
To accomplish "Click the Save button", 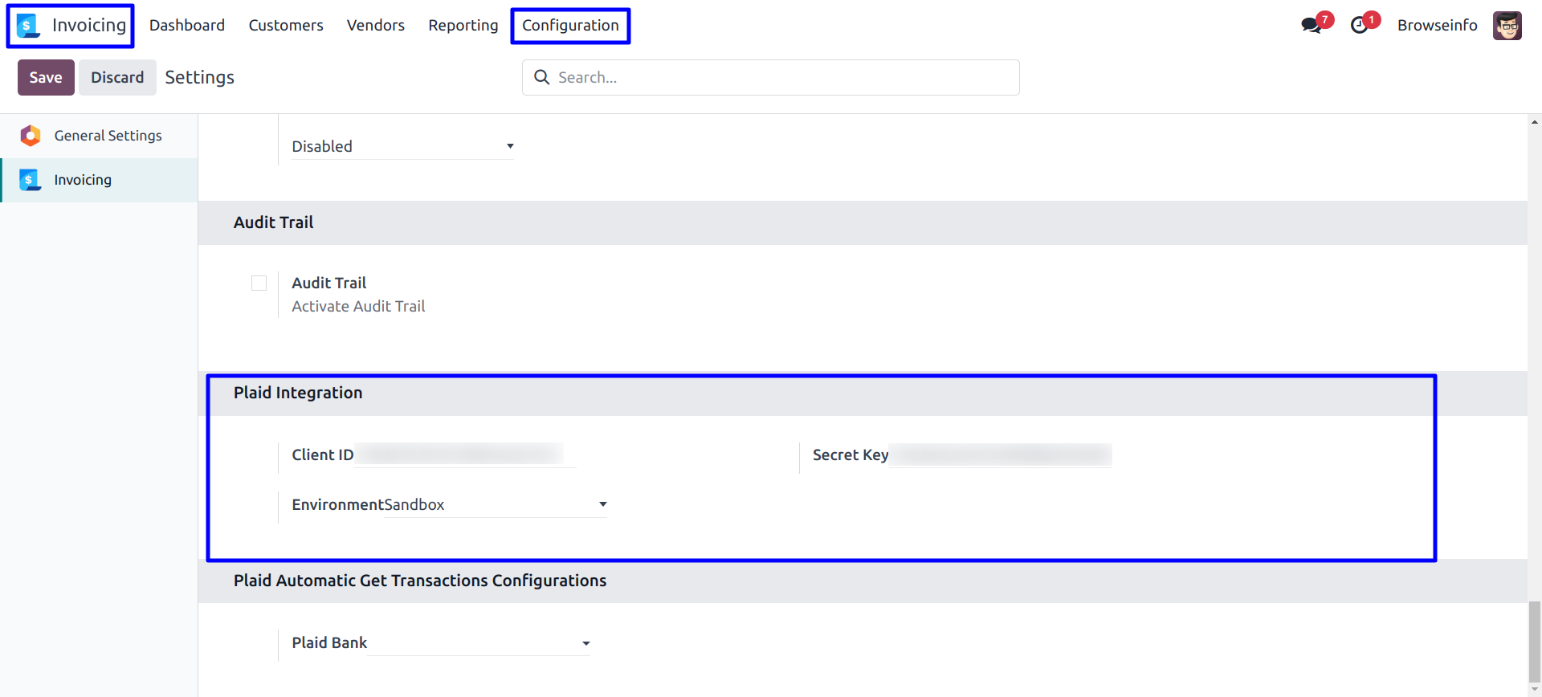I will pyautogui.click(x=46, y=77).
